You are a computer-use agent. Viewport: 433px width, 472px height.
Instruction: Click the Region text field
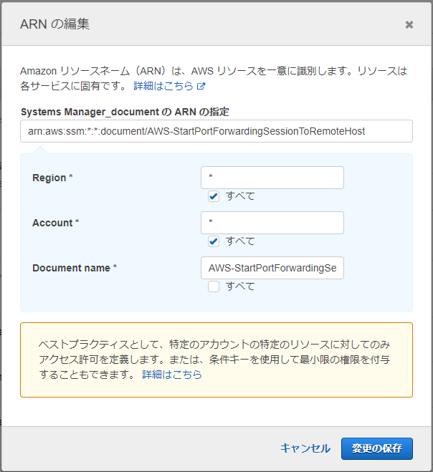point(272,178)
